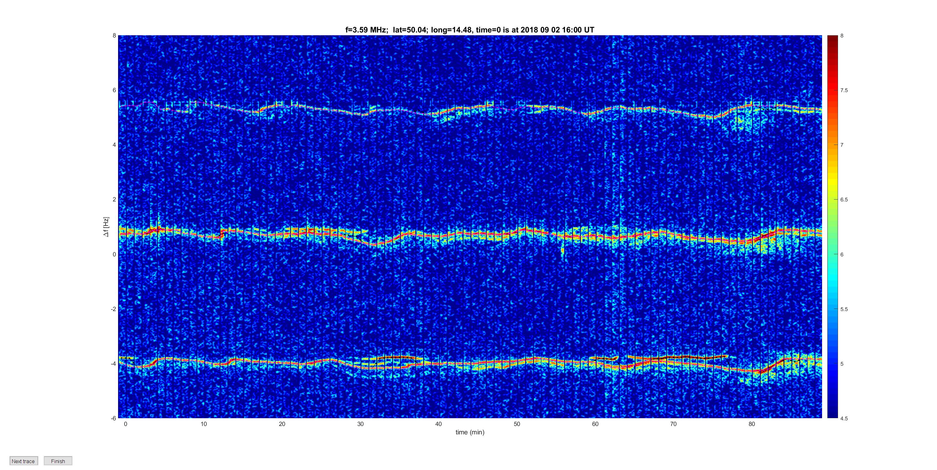Viewport: 937px width, 470px height.
Task: Click the x-axis tick label 50
Action: click(517, 424)
